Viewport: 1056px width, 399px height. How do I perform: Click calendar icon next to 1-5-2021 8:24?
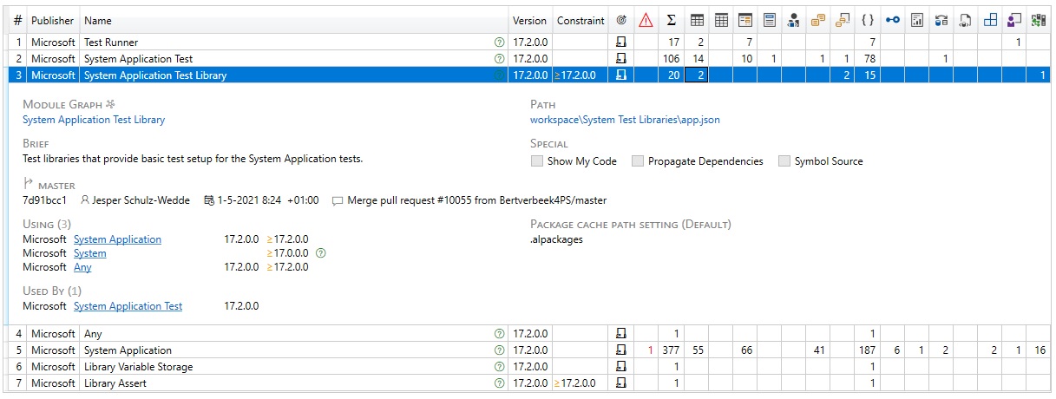click(208, 200)
